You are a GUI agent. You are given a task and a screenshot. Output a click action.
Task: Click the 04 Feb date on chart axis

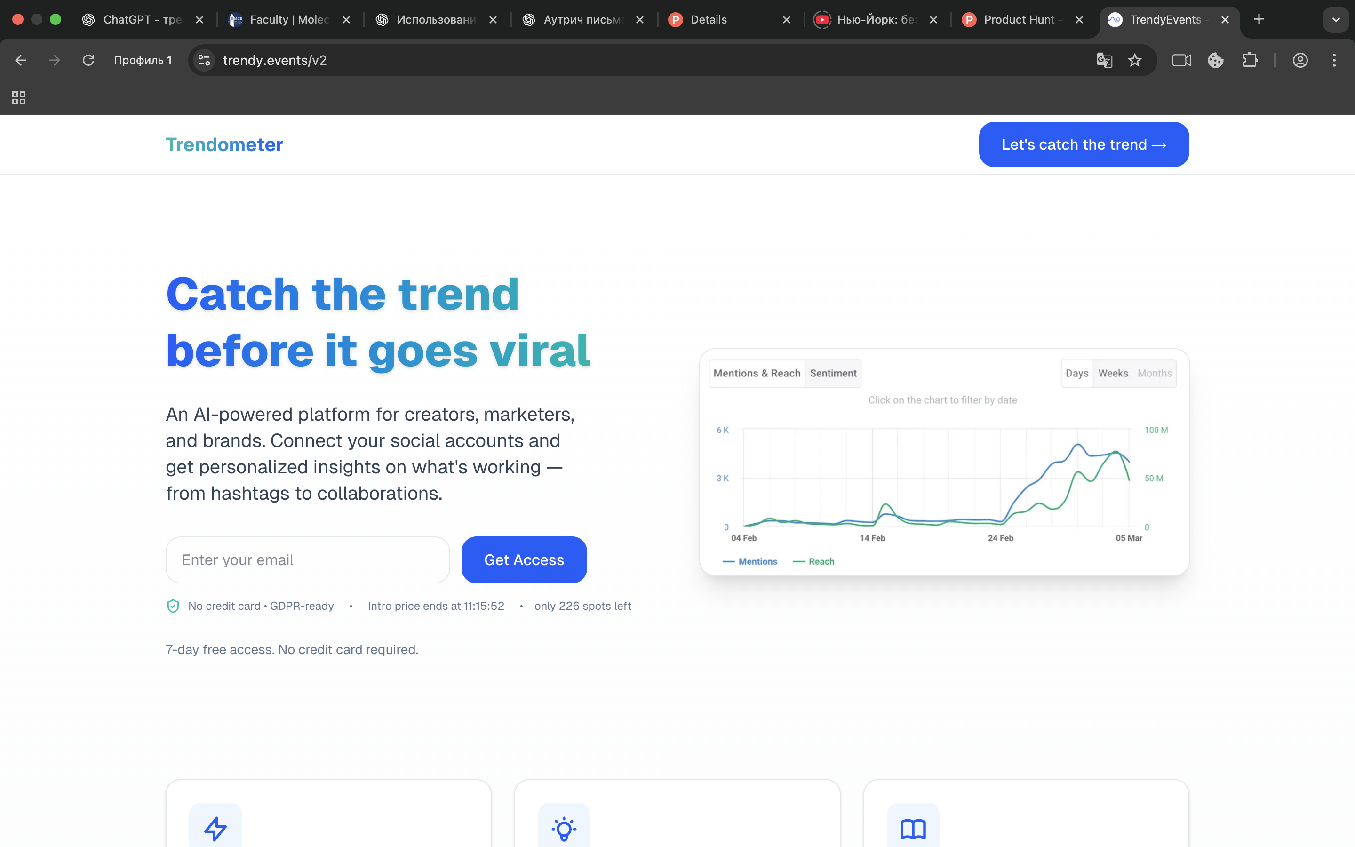[x=743, y=538]
